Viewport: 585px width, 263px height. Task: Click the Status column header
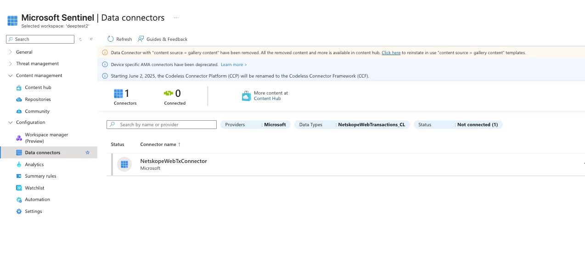pyautogui.click(x=118, y=144)
